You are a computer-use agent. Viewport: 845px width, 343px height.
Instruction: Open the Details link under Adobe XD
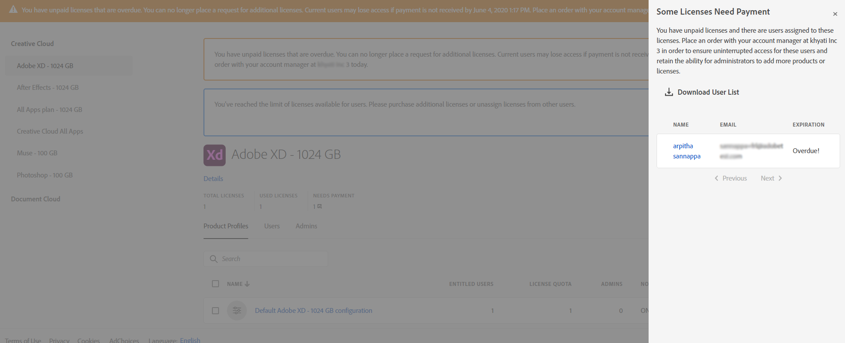(x=213, y=179)
